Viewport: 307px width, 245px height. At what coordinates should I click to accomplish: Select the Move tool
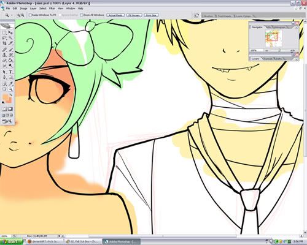10,32
